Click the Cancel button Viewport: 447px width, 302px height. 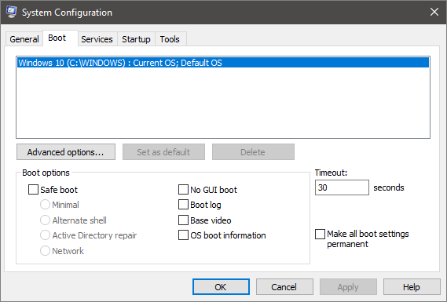[284, 287]
